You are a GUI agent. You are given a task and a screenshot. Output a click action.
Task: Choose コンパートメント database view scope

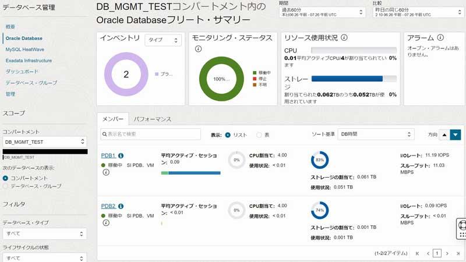pyautogui.click(x=5, y=178)
